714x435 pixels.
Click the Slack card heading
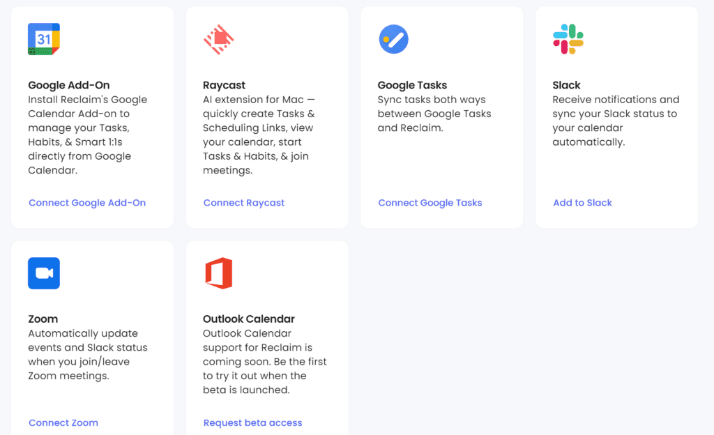566,85
